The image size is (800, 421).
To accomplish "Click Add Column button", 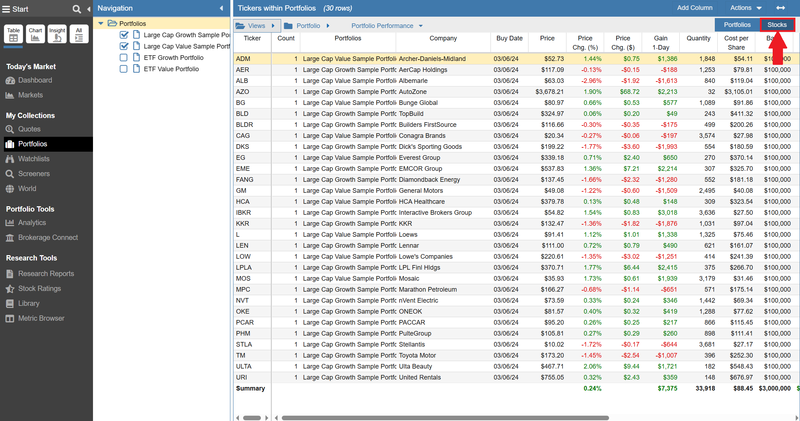I will [695, 8].
